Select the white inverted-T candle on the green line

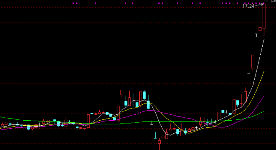[x=152, y=123]
